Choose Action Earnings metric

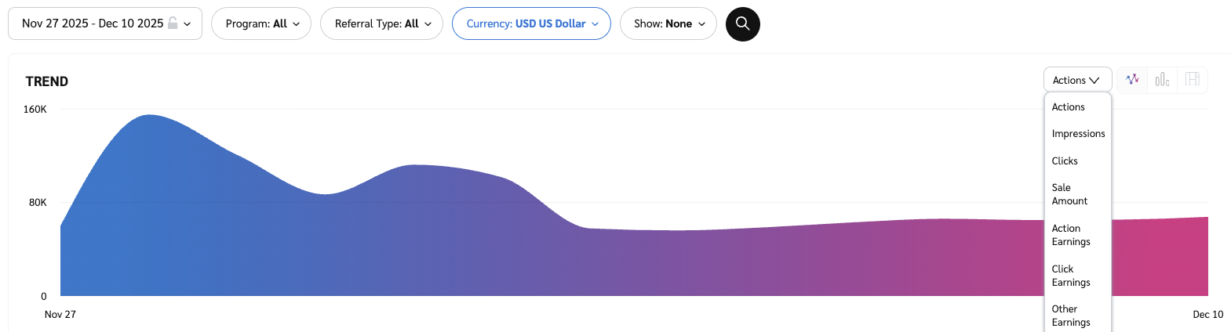(1071, 235)
